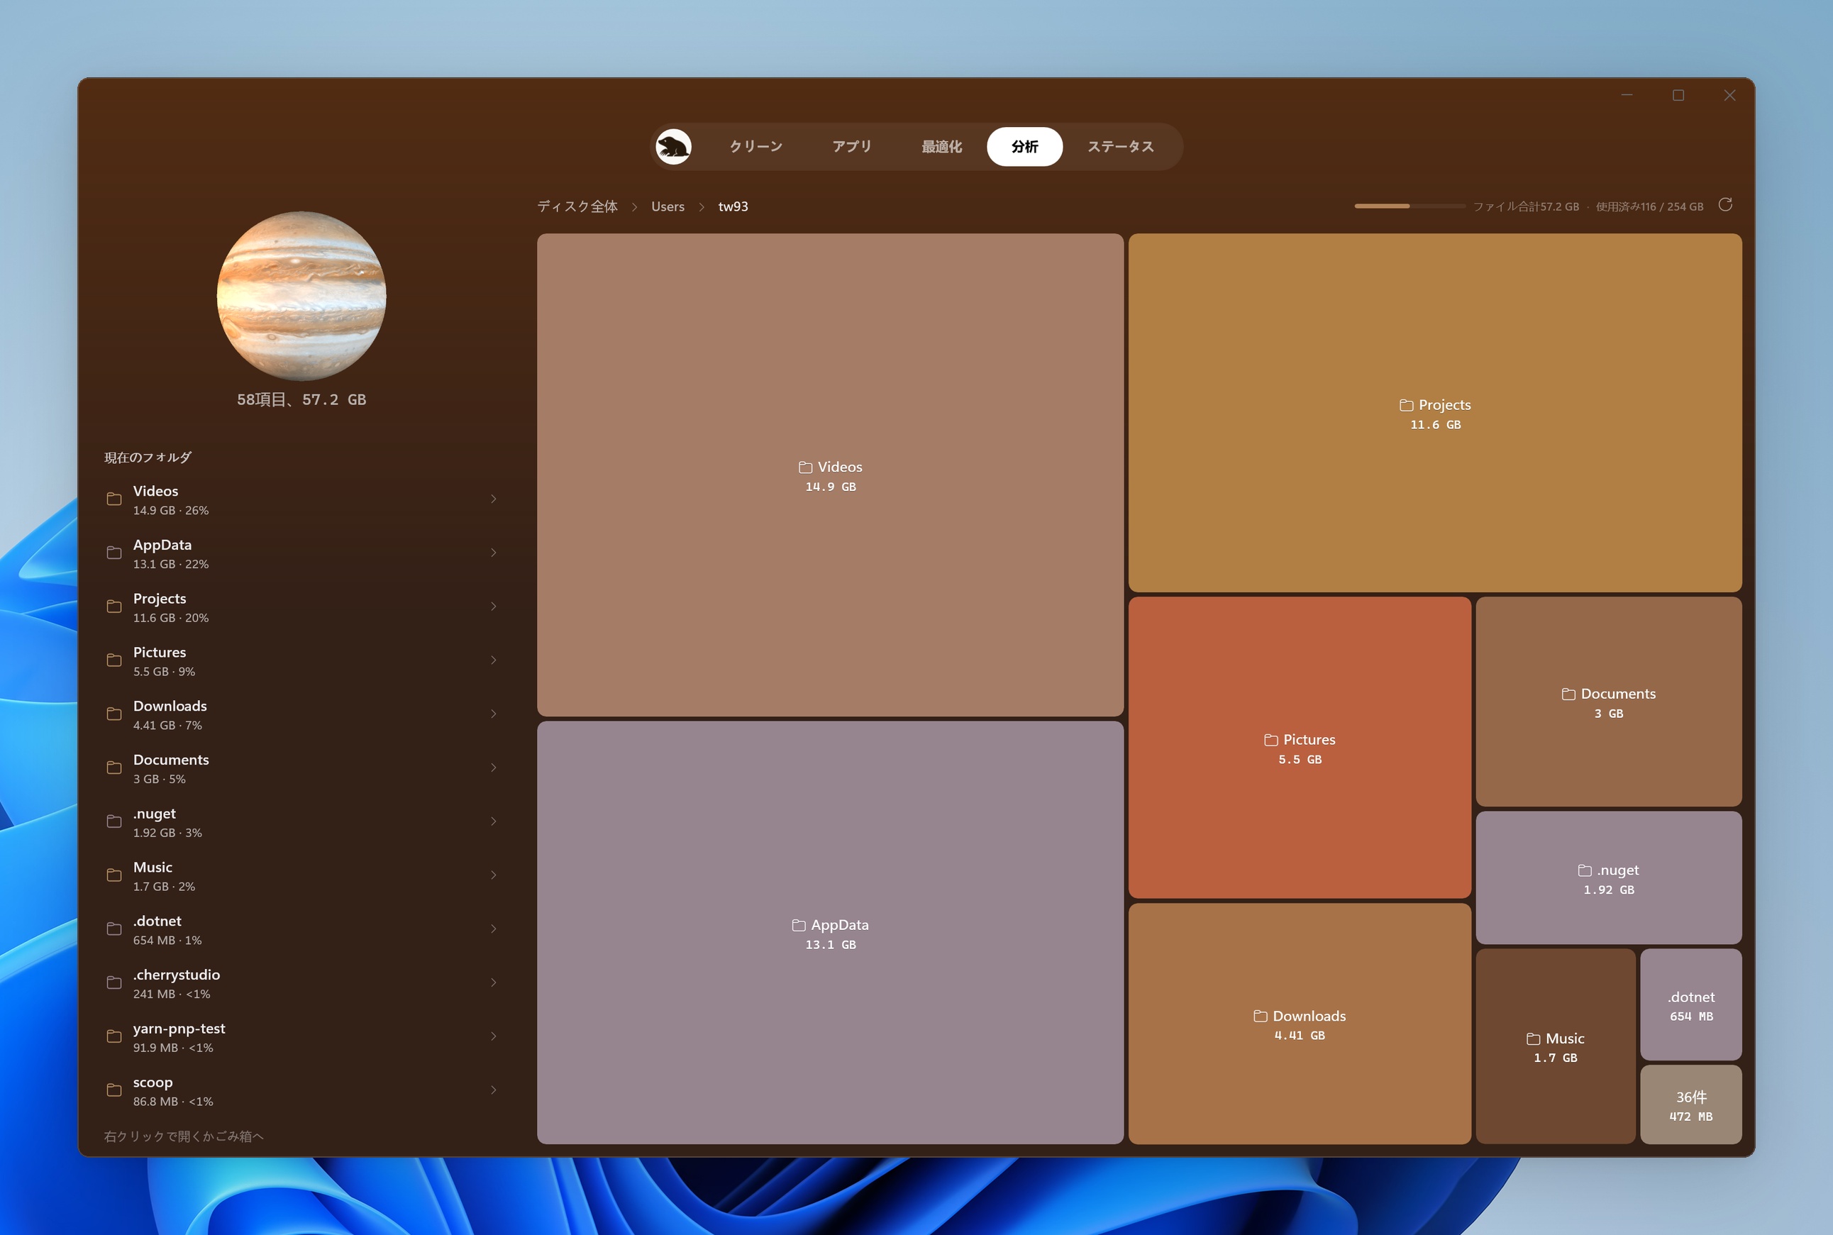Expand the Projects folder chevron
The width and height of the screenshot is (1833, 1235).
[494, 607]
